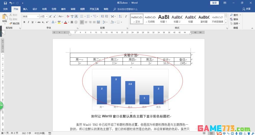Select the bar chart in the document
Screen dimensions: 255x135
(x=130, y=89)
